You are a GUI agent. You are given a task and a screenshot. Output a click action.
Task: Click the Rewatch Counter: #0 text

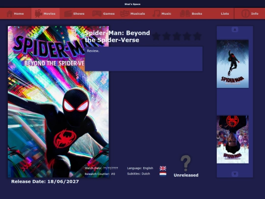(100, 174)
